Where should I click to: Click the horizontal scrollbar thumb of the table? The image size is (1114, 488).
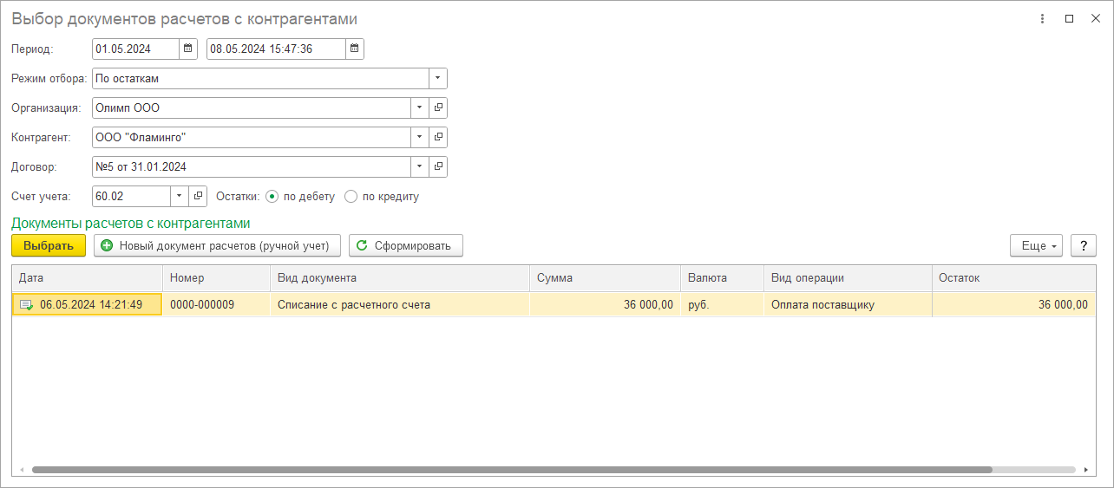click(512, 470)
